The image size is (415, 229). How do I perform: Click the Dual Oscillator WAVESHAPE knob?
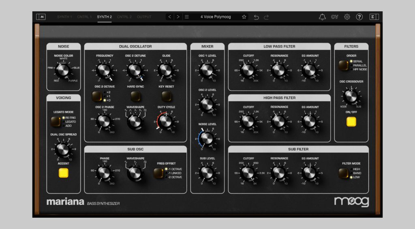coord(135,122)
